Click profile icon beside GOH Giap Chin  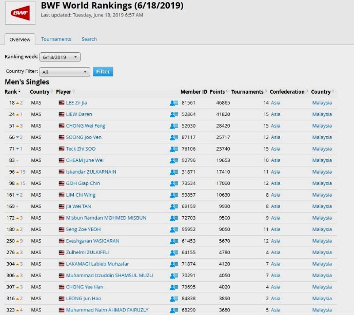click(x=173, y=184)
